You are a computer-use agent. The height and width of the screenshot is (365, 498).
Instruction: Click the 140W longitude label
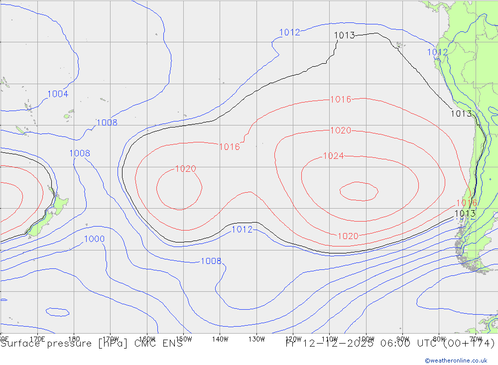(220, 339)
